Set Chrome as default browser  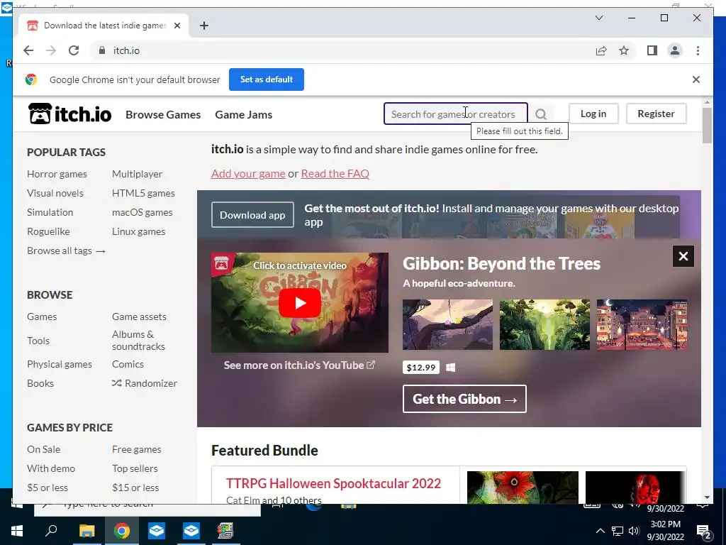point(267,79)
